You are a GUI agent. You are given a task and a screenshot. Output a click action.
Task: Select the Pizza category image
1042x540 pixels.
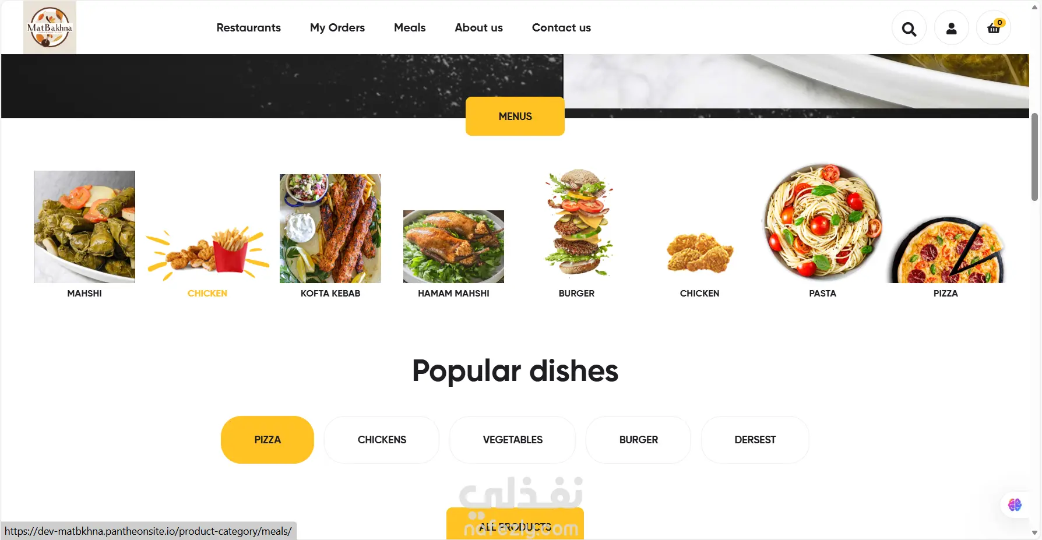tap(945, 250)
